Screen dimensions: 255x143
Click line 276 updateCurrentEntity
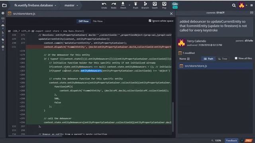(74, 39)
